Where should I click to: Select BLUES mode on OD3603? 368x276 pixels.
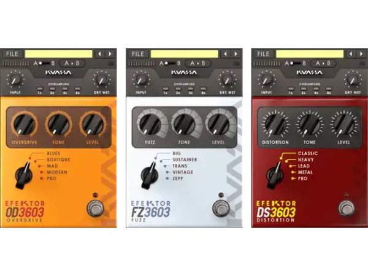(53, 153)
